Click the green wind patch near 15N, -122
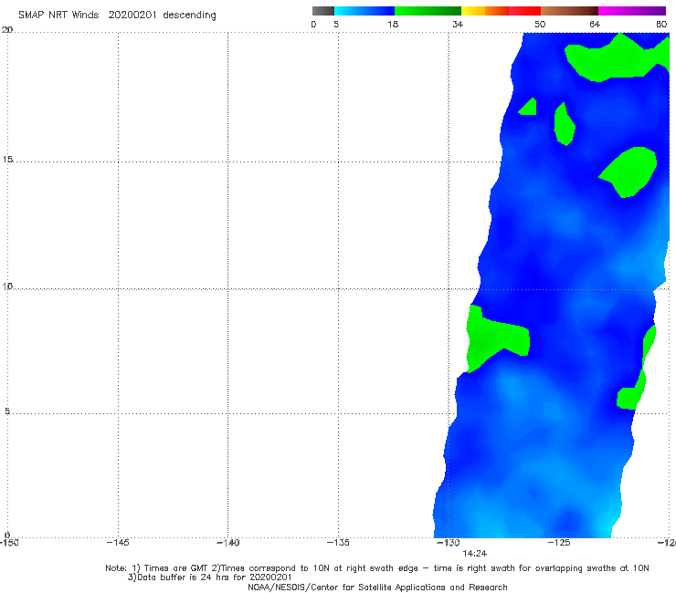The image size is (676, 593). (x=631, y=172)
